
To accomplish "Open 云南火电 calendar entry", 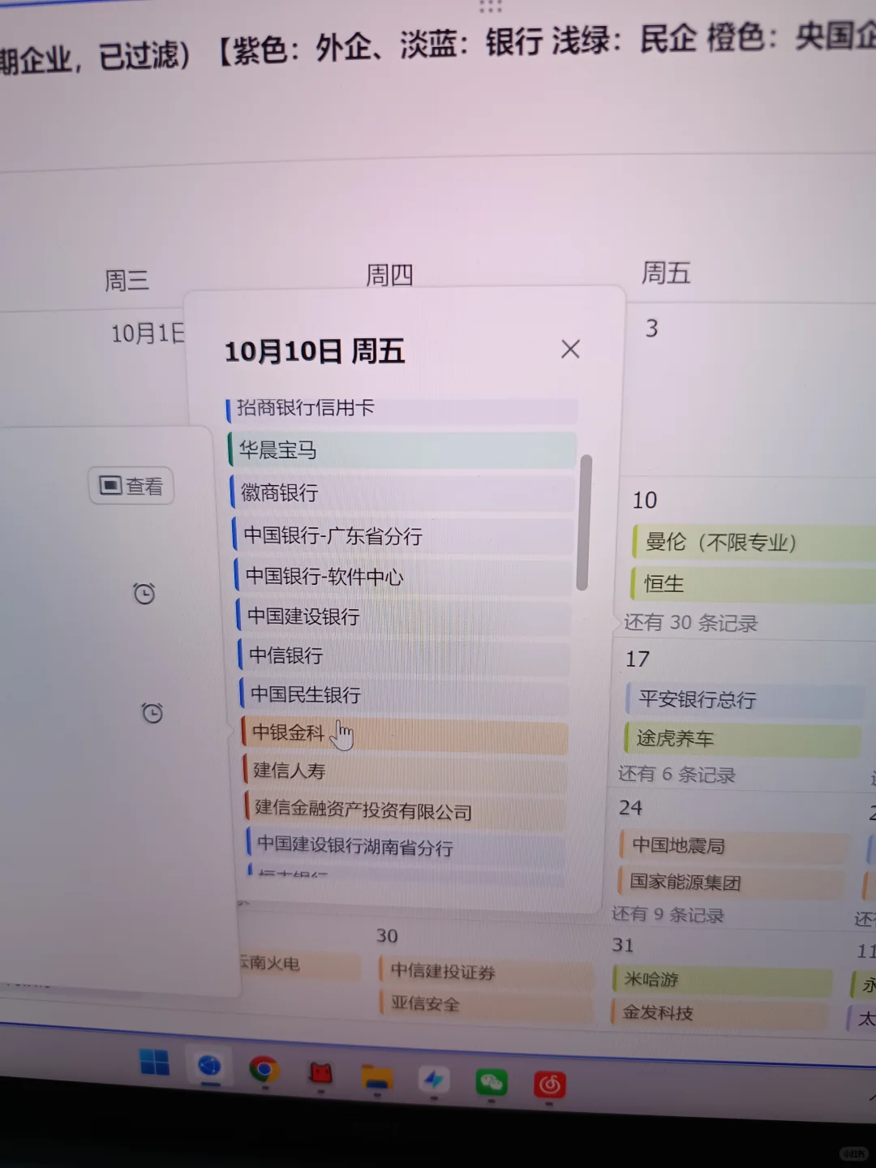I will pos(300,964).
